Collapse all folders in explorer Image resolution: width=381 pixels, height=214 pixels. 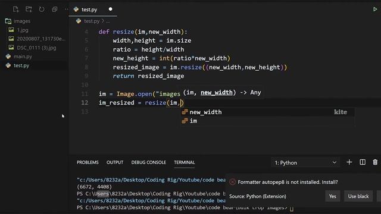point(54,10)
